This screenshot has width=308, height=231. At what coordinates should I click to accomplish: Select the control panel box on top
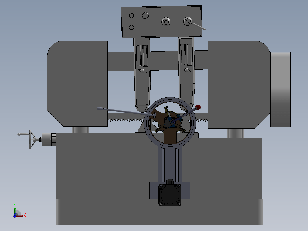pyautogui.click(x=162, y=22)
